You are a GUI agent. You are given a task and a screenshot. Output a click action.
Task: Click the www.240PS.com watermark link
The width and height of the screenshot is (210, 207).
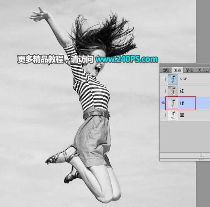127,59
